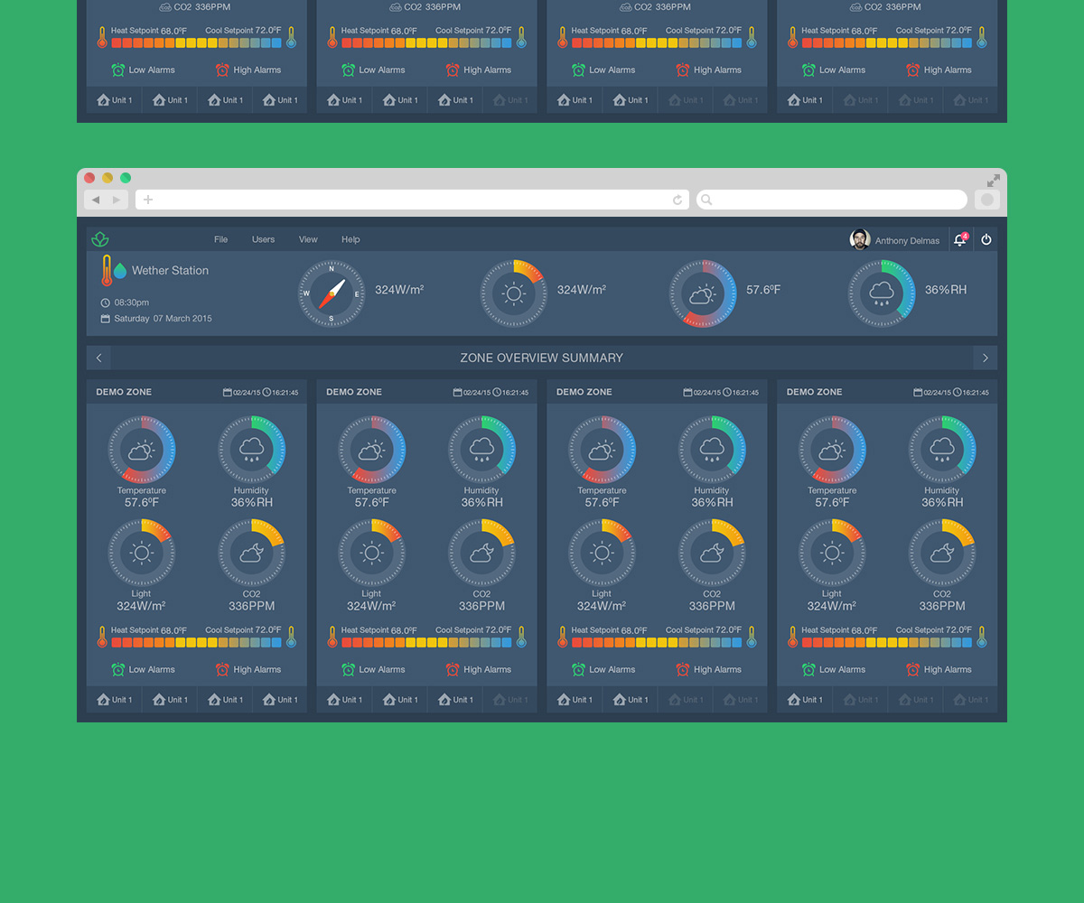Click the power logout icon
This screenshot has height=903, width=1084.
[986, 239]
